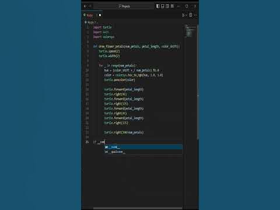
Task: Close the VS Code window
Action: [195, 6]
